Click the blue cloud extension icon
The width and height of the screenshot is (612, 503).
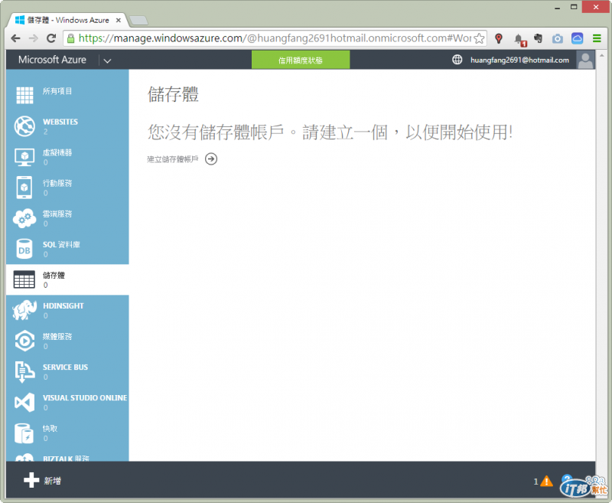click(578, 38)
